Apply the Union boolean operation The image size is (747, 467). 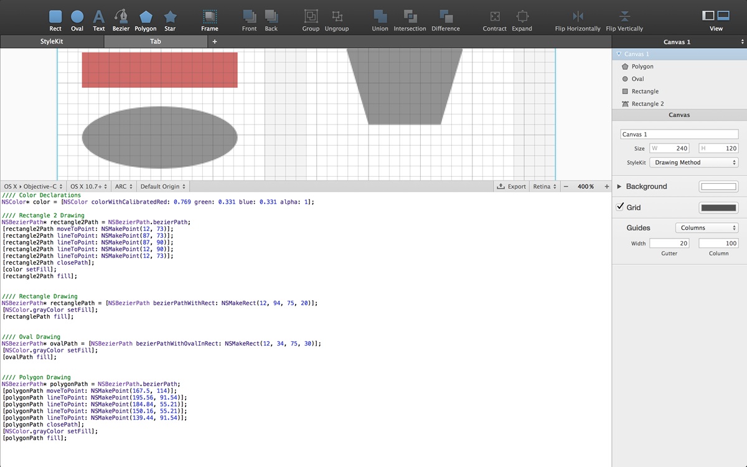(x=380, y=21)
